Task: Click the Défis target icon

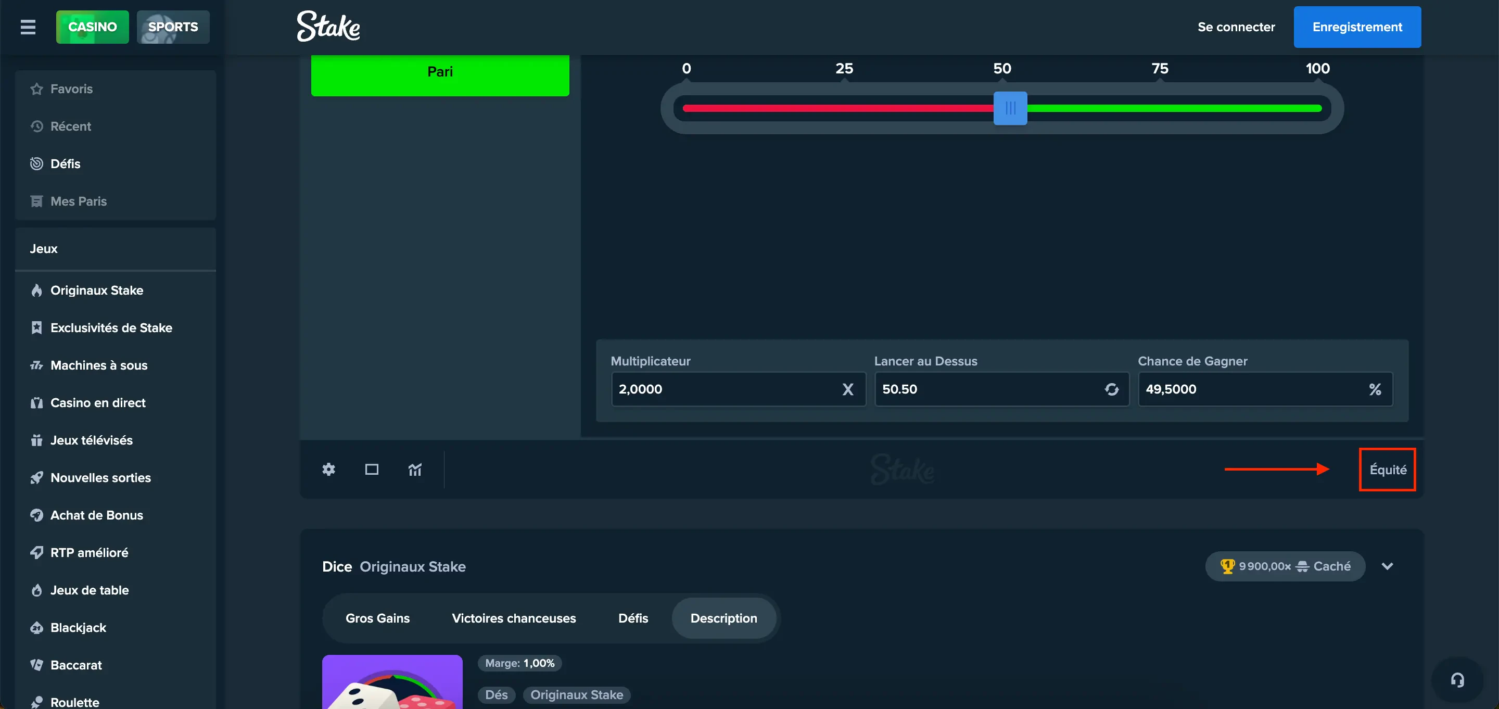Action: click(x=36, y=163)
